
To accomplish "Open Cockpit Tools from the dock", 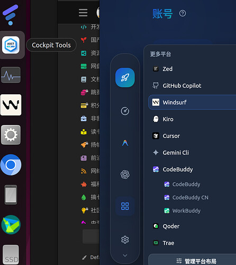I will (x=11, y=45).
